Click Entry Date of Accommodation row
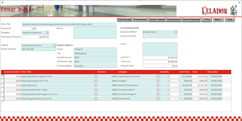The width and height of the screenshot is (242, 121). click(215, 90)
